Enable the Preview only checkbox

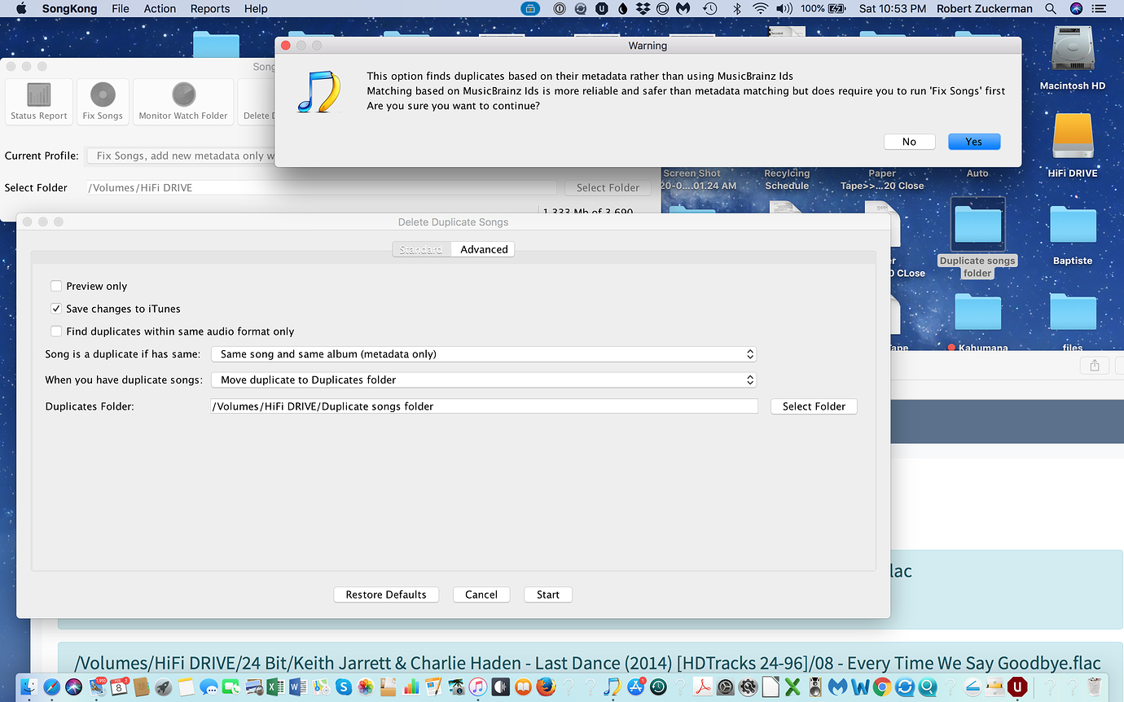click(56, 286)
